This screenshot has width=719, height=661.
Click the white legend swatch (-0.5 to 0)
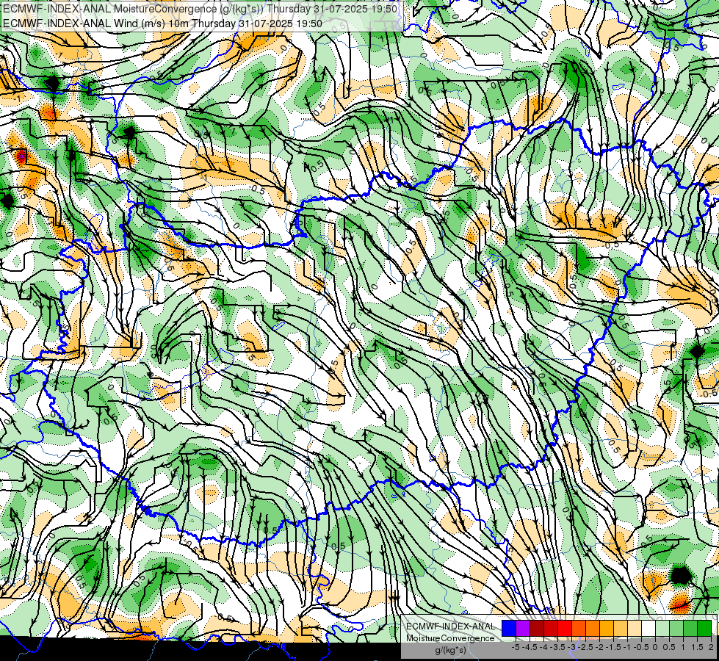(x=648, y=629)
